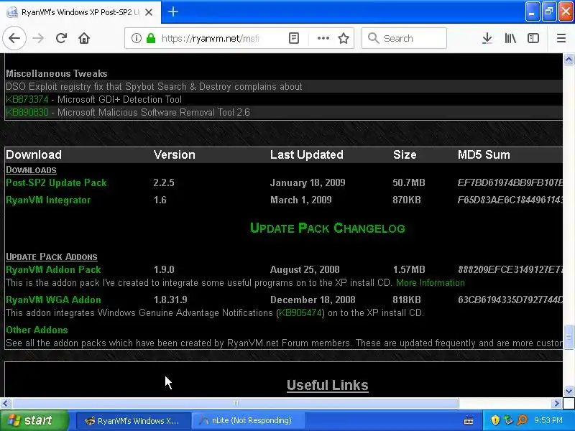Screen dimensions: 575x431
Task: Bookmark this page with the star
Action: coord(344,38)
